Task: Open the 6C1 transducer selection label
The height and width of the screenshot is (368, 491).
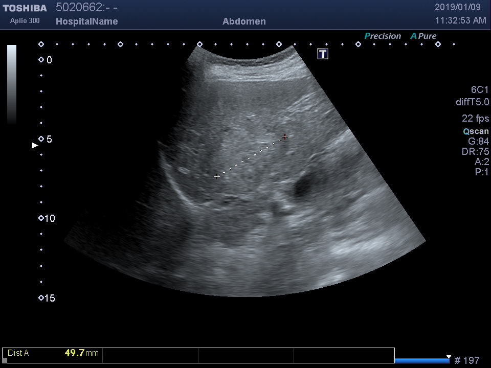Action: click(480, 90)
